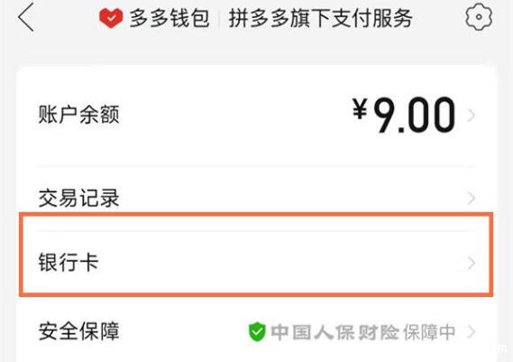The width and height of the screenshot is (513, 362).
Task: Open settings via gear icon
Action: tap(479, 17)
